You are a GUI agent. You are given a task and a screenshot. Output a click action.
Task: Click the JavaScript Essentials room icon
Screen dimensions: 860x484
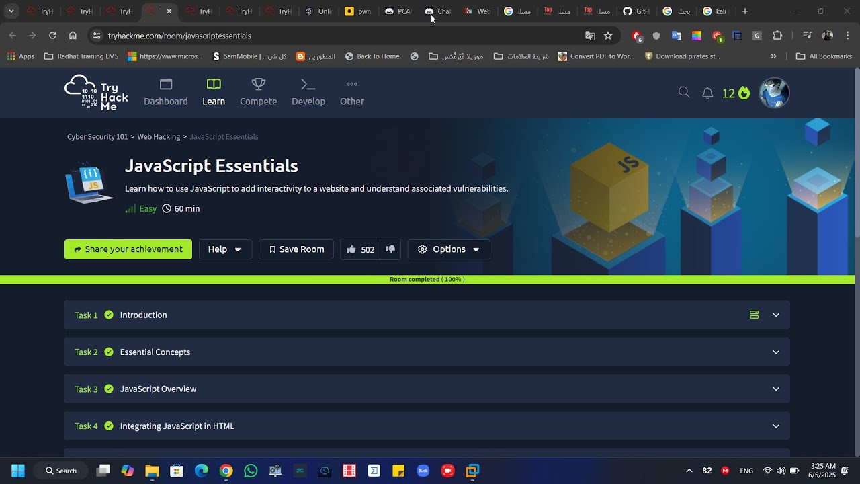point(89,182)
